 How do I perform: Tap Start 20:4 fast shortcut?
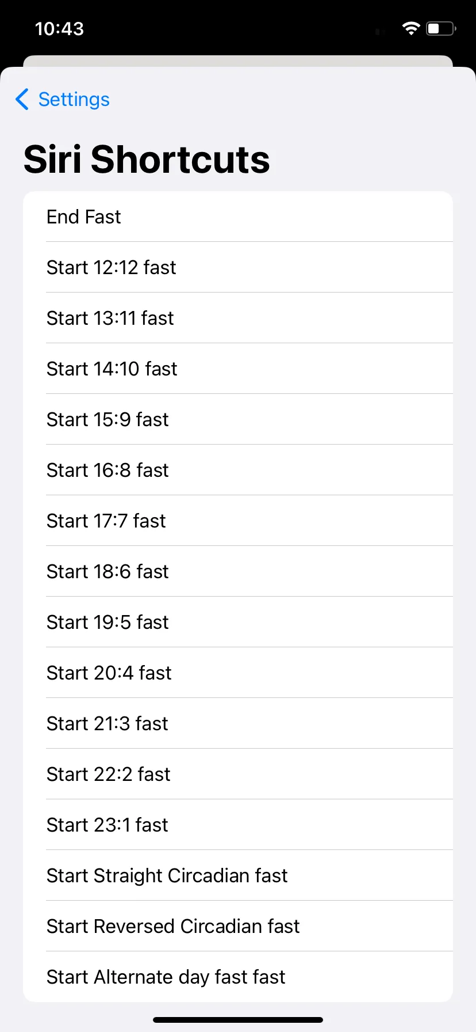tap(238, 673)
